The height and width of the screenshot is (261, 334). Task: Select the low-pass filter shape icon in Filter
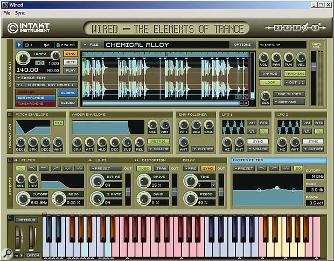tap(20, 168)
